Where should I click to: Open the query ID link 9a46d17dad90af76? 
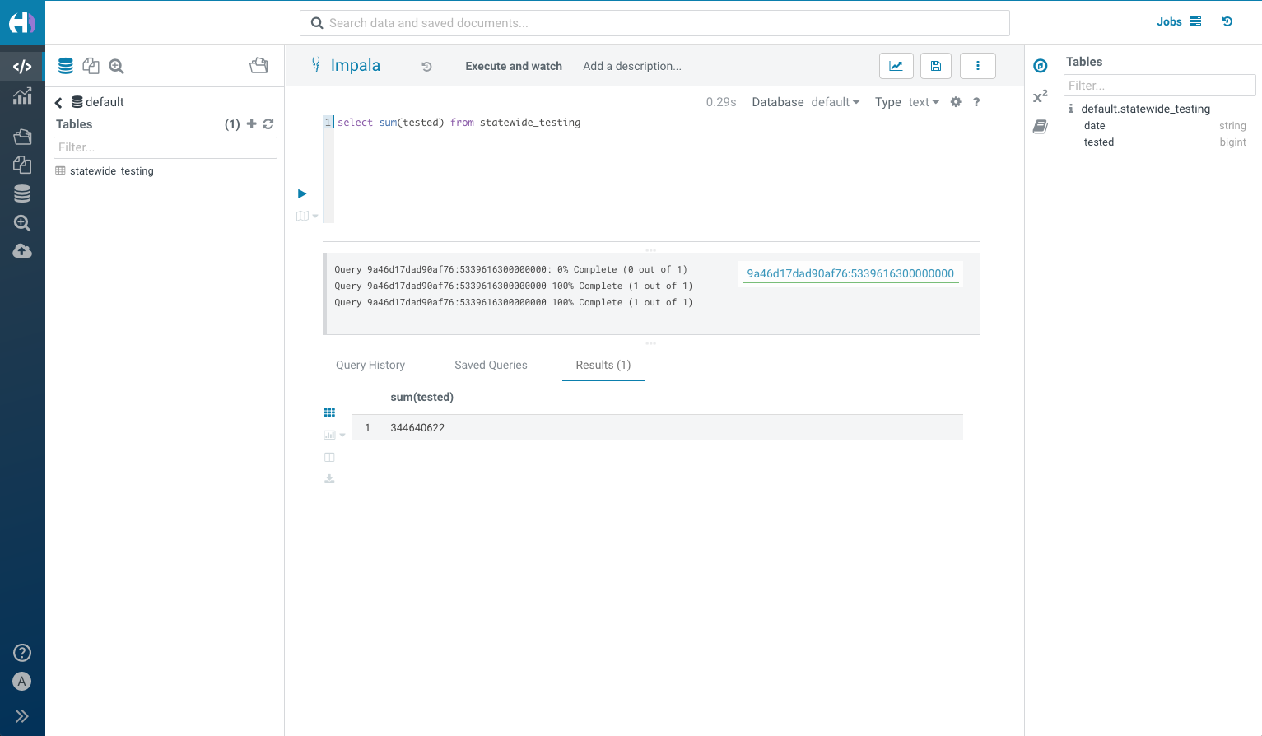[x=850, y=272]
